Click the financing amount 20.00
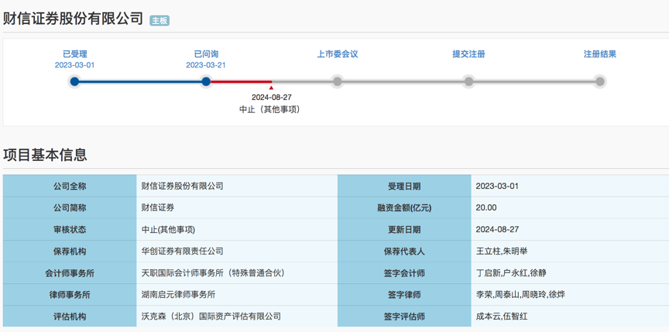The height and width of the screenshot is (332, 669). pos(486,207)
